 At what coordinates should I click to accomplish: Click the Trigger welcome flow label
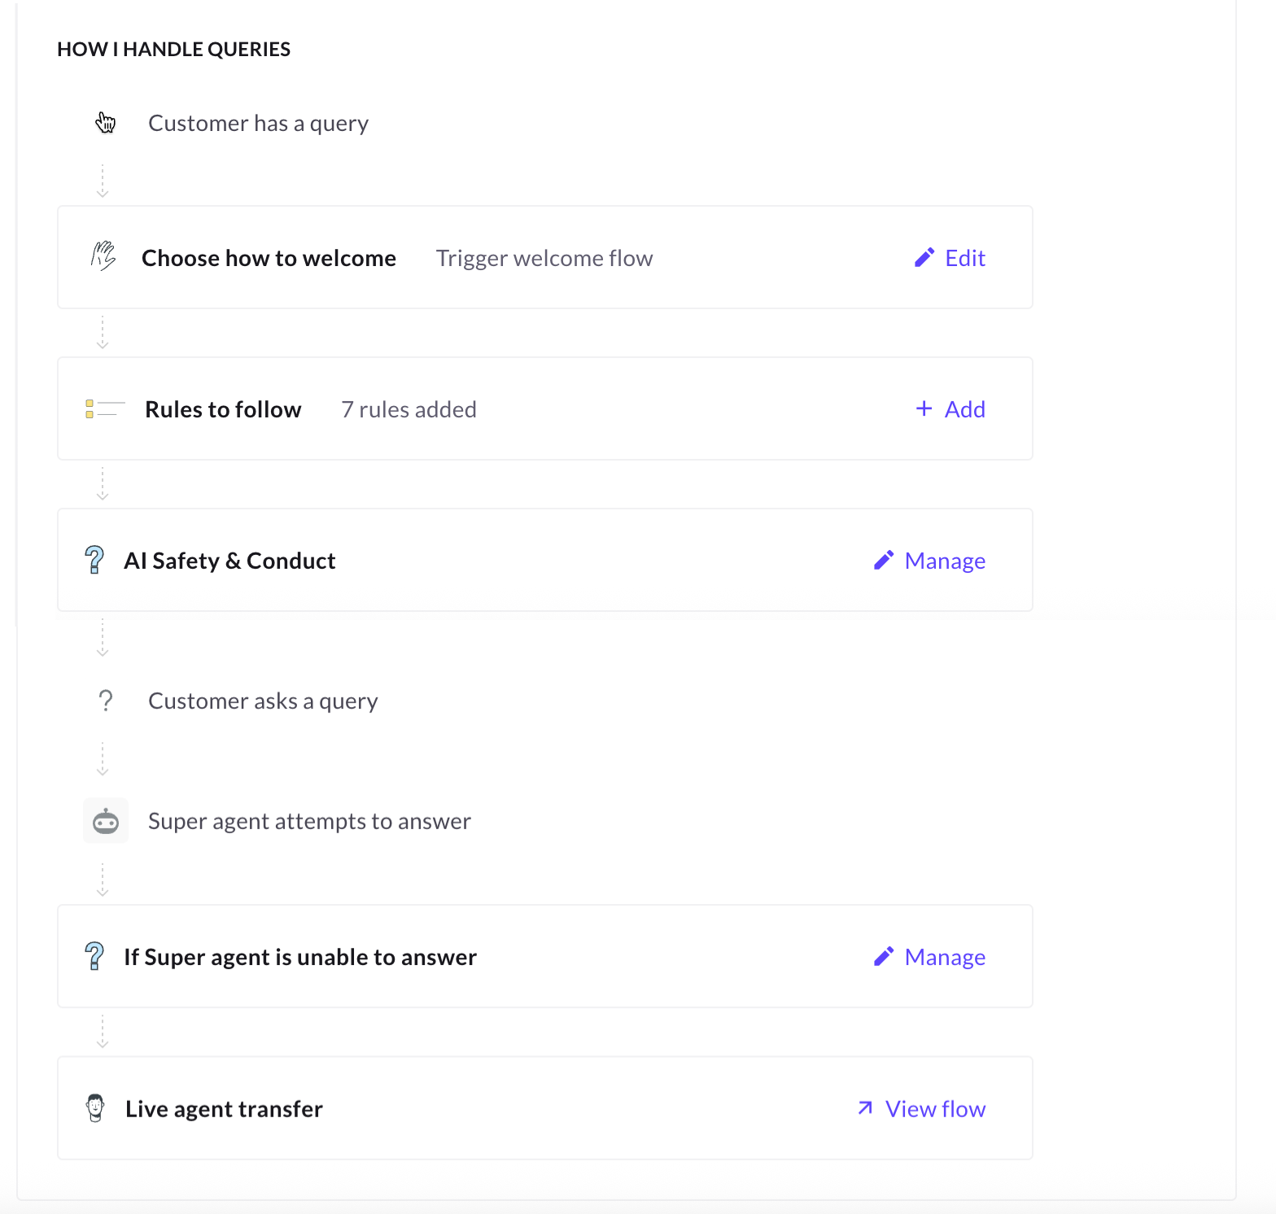tap(544, 258)
